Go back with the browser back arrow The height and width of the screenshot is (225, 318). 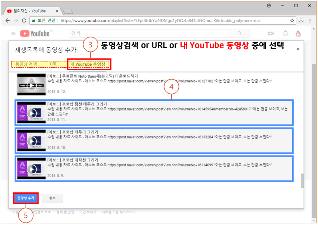click(8, 20)
